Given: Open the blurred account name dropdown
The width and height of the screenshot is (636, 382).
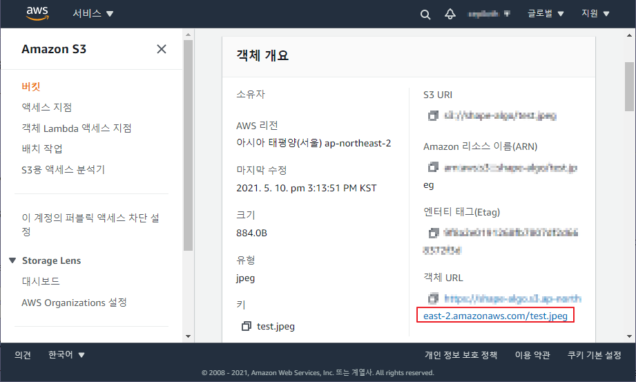Looking at the screenshot, I should pos(489,14).
